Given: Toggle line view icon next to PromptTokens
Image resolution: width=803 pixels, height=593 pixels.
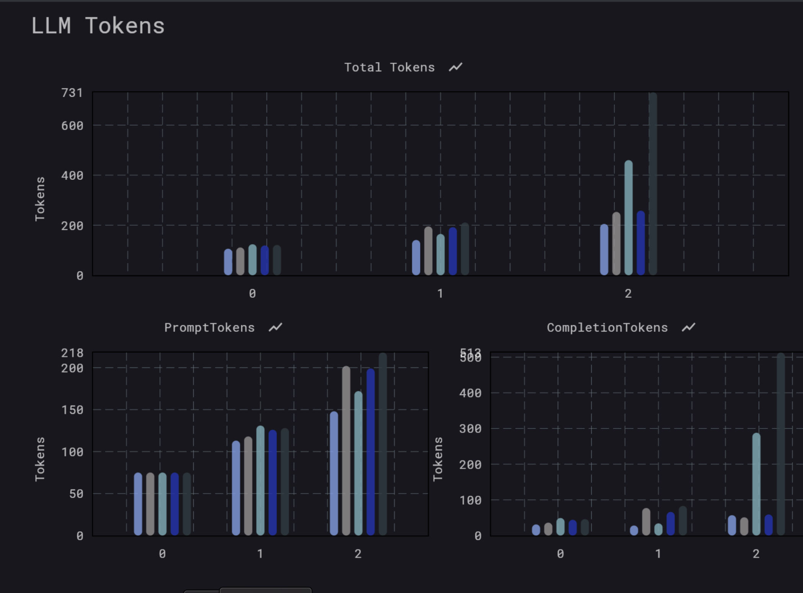Looking at the screenshot, I should (x=275, y=327).
